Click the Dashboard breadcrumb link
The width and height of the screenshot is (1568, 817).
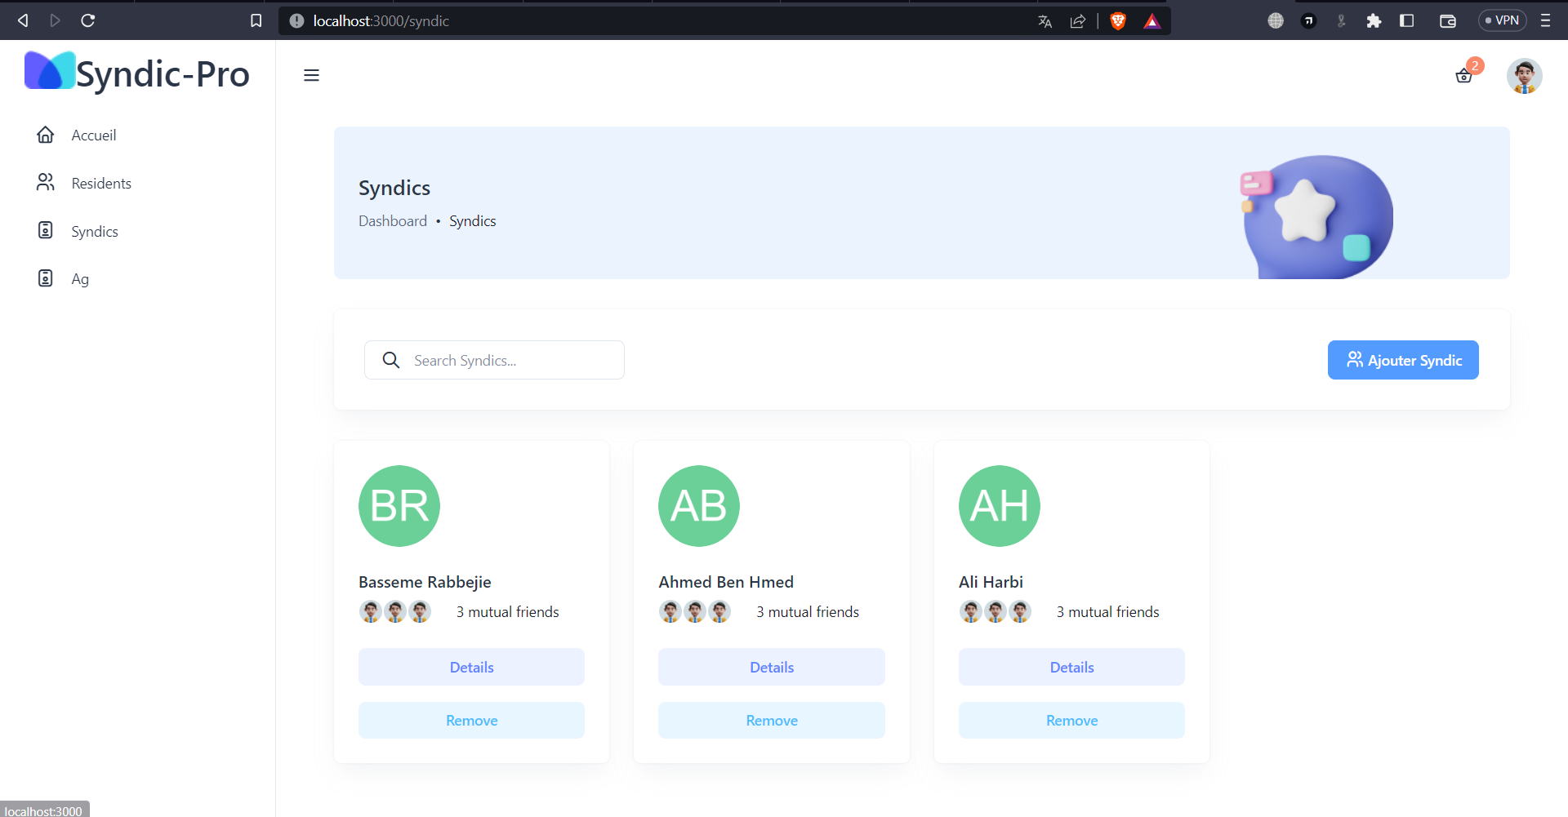[392, 221]
